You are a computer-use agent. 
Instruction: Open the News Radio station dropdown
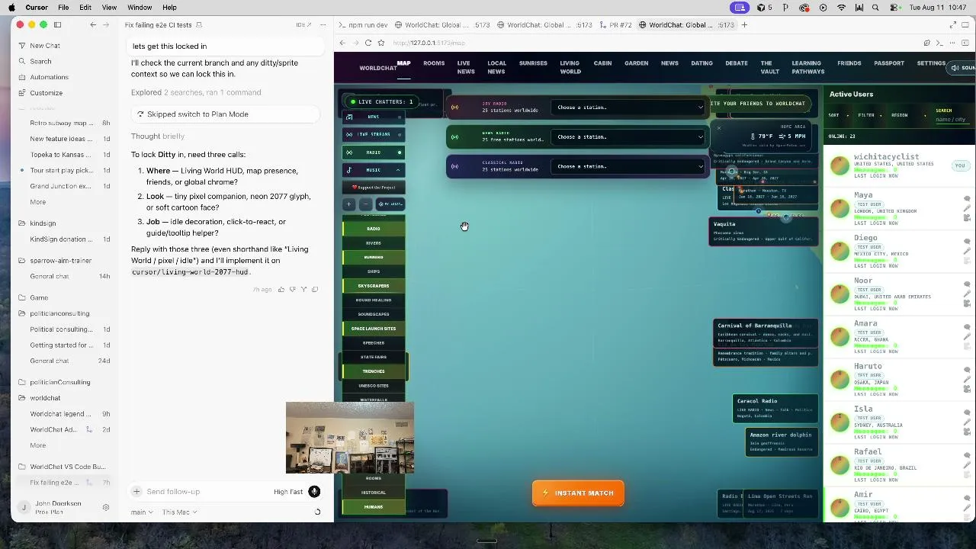(x=630, y=137)
